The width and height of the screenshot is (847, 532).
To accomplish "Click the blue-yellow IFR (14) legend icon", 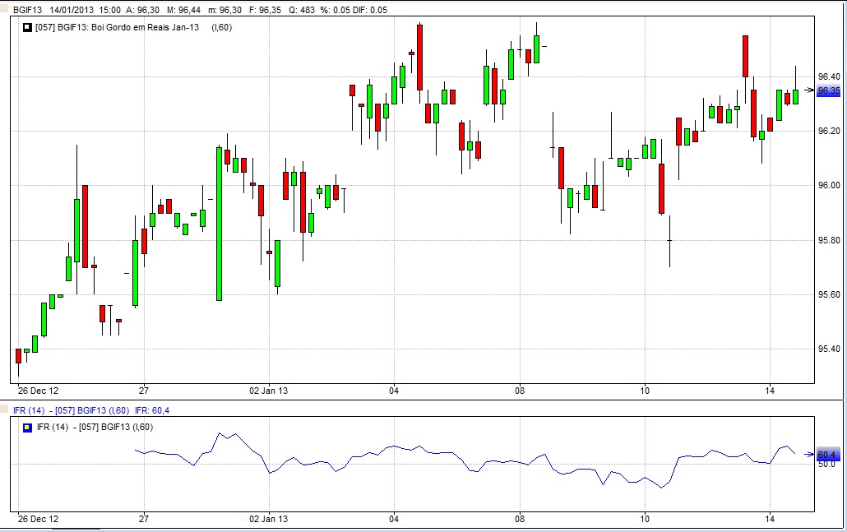I will tap(28, 427).
